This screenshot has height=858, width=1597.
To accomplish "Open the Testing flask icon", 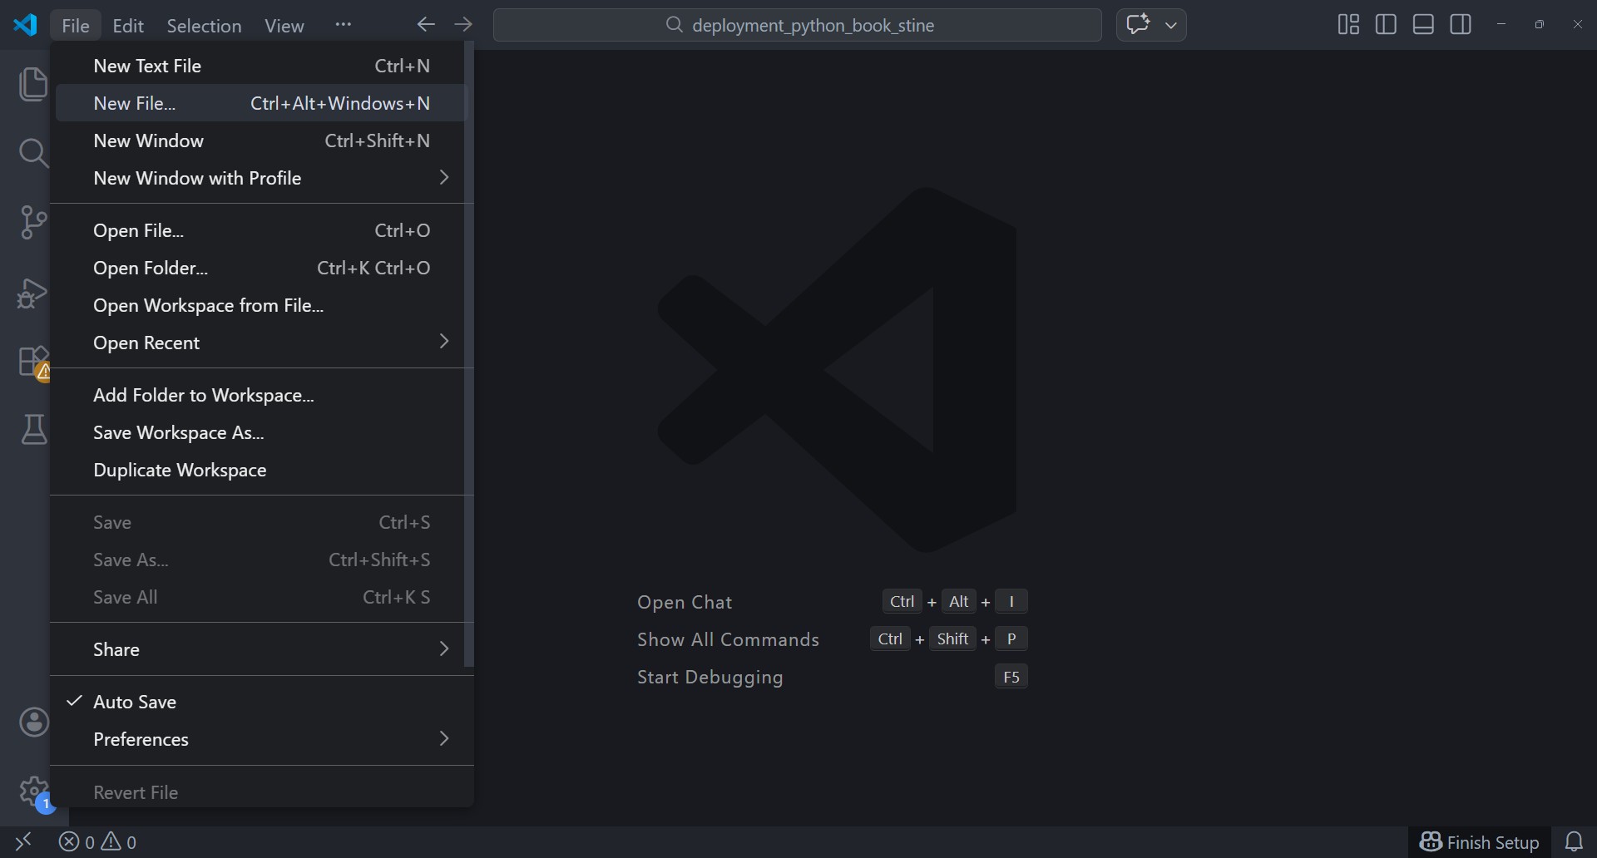I will [33, 430].
